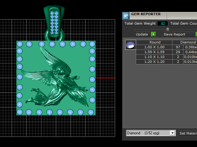Click the Round column header
Screen dimensions: 197x147
[x=155, y=42]
